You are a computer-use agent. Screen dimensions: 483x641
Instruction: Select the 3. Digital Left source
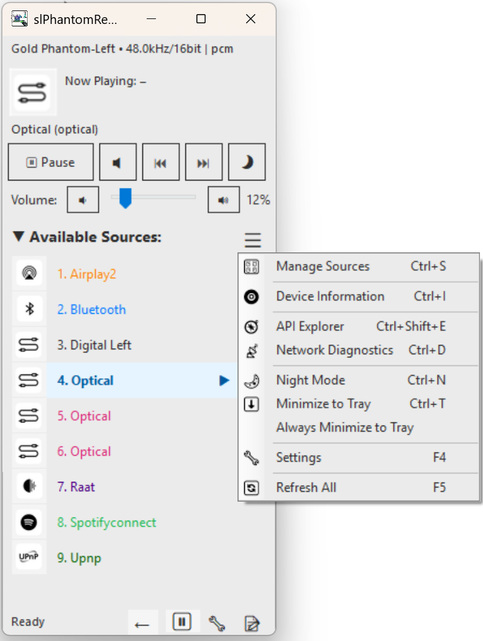[x=95, y=345]
